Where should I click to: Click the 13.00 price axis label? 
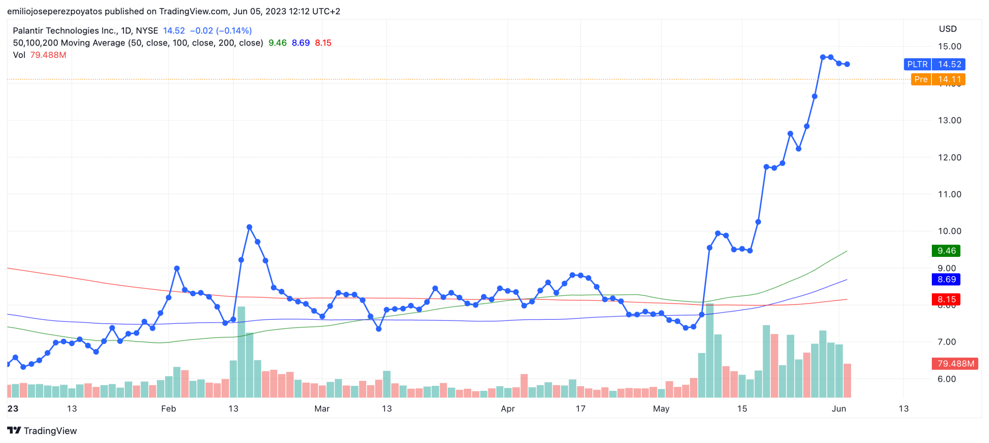(x=950, y=120)
